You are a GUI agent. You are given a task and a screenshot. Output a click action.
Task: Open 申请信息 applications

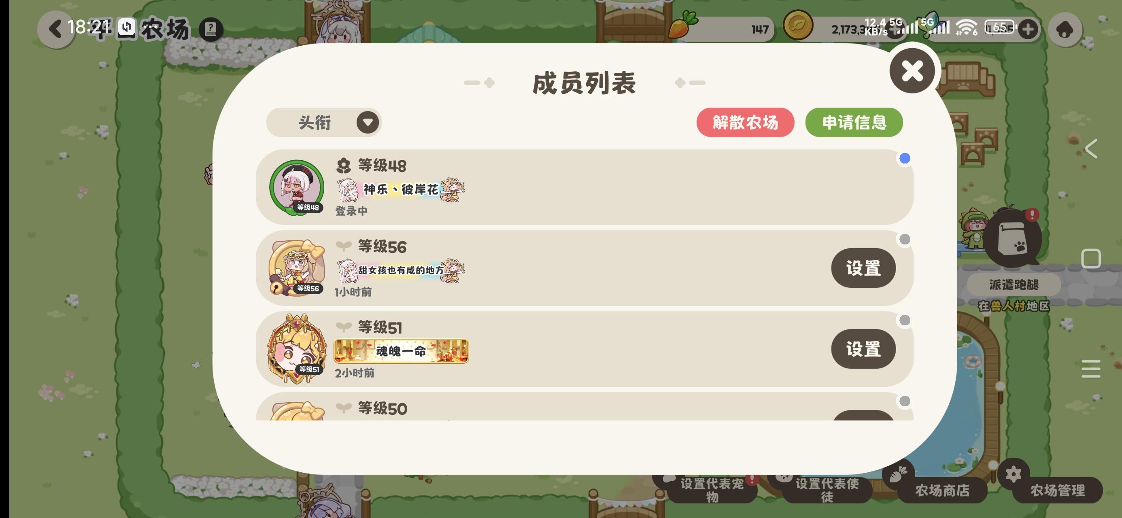(x=854, y=123)
